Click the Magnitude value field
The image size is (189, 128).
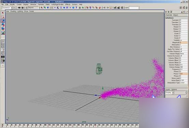point(184,42)
